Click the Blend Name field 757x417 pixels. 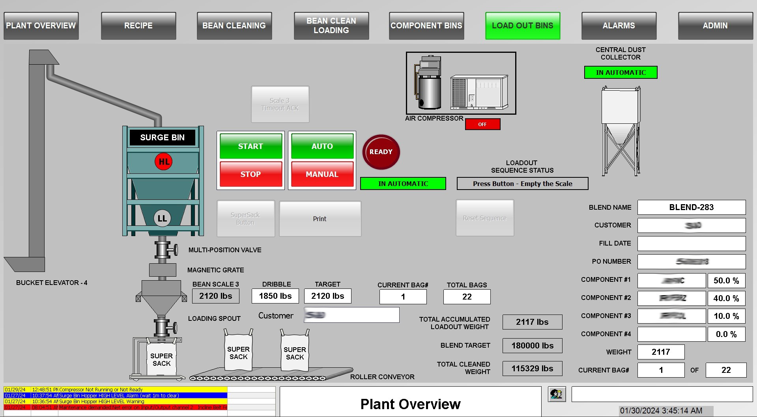pyautogui.click(x=691, y=207)
